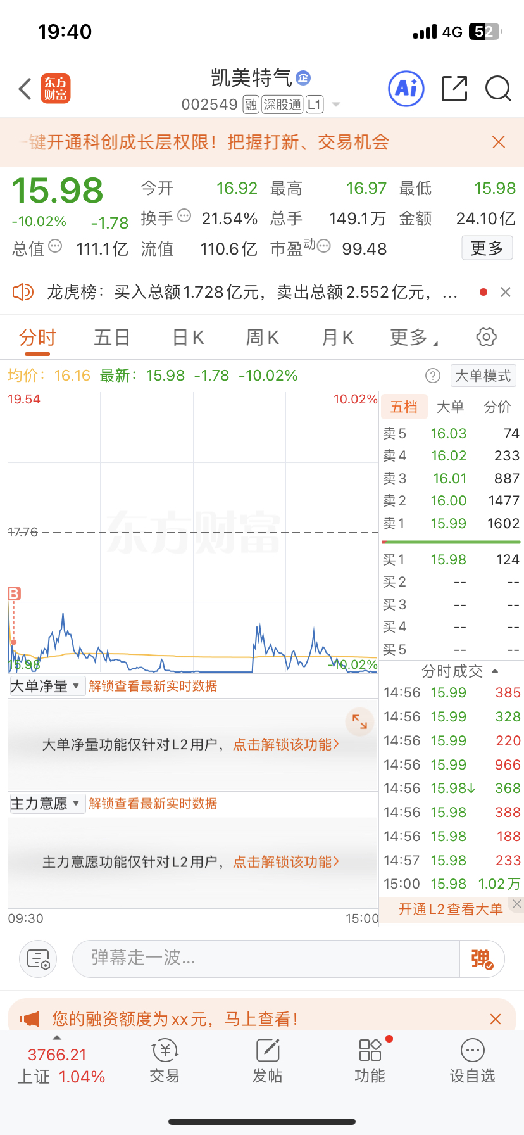Viewport: 524px width, 1135px height.
Task: Switch to the 分价 tab
Action: 497,407
